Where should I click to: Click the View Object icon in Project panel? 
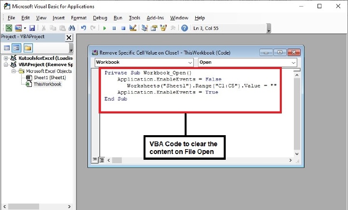tap(16, 48)
